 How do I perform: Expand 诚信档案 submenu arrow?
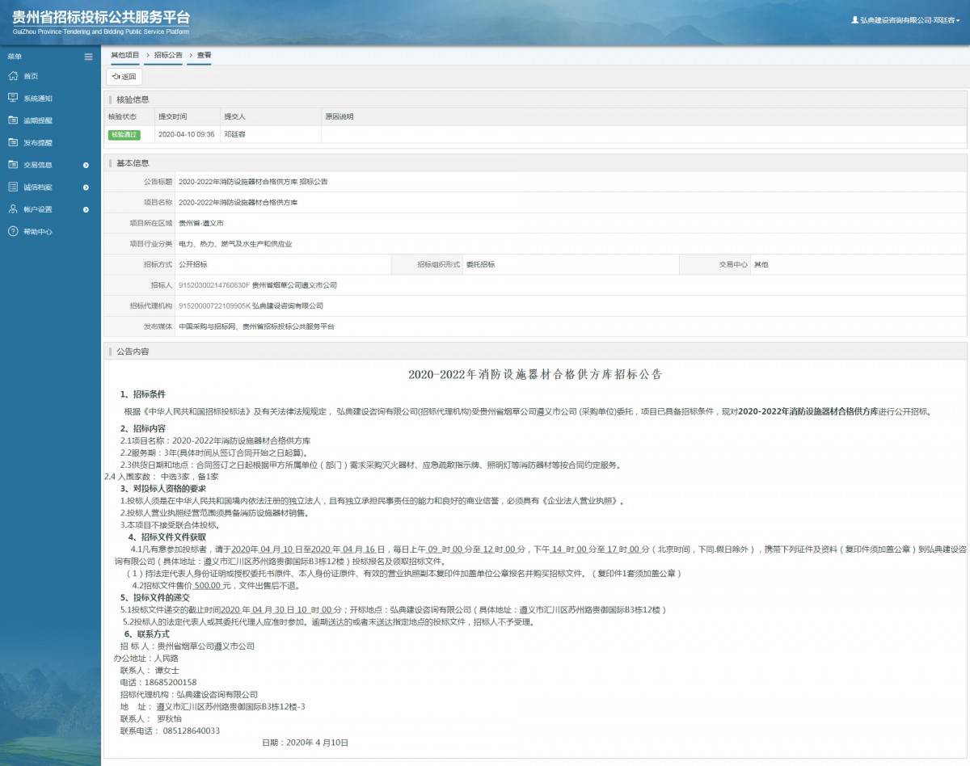[x=86, y=187]
